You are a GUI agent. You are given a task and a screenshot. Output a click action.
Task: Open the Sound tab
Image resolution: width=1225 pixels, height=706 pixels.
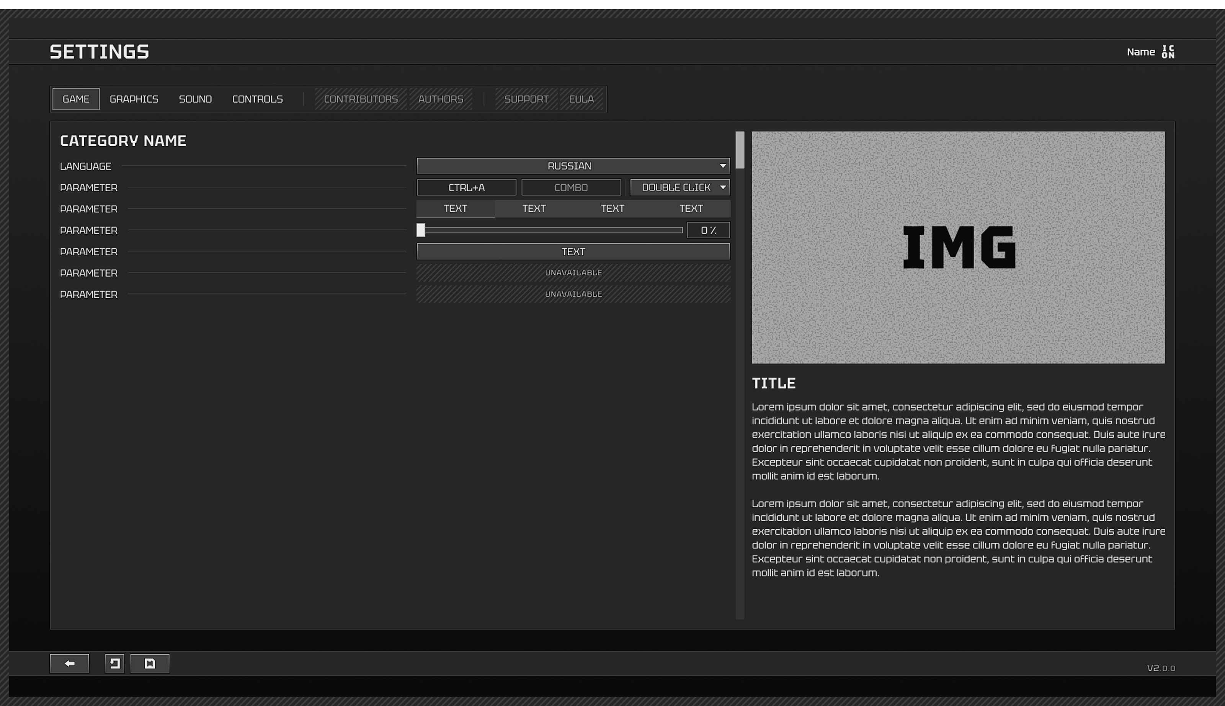196,99
